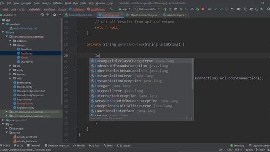Click Select Opened File target icon
Screen dimensions: 270x152
(x=42, y=15)
